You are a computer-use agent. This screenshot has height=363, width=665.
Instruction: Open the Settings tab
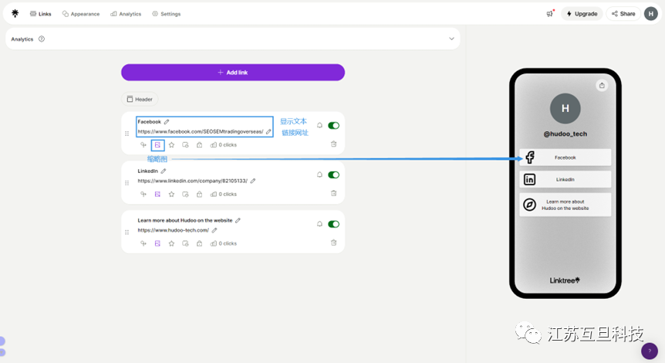167,14
